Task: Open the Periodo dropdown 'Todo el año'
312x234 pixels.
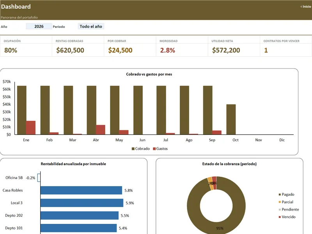Action: point(91,26)
